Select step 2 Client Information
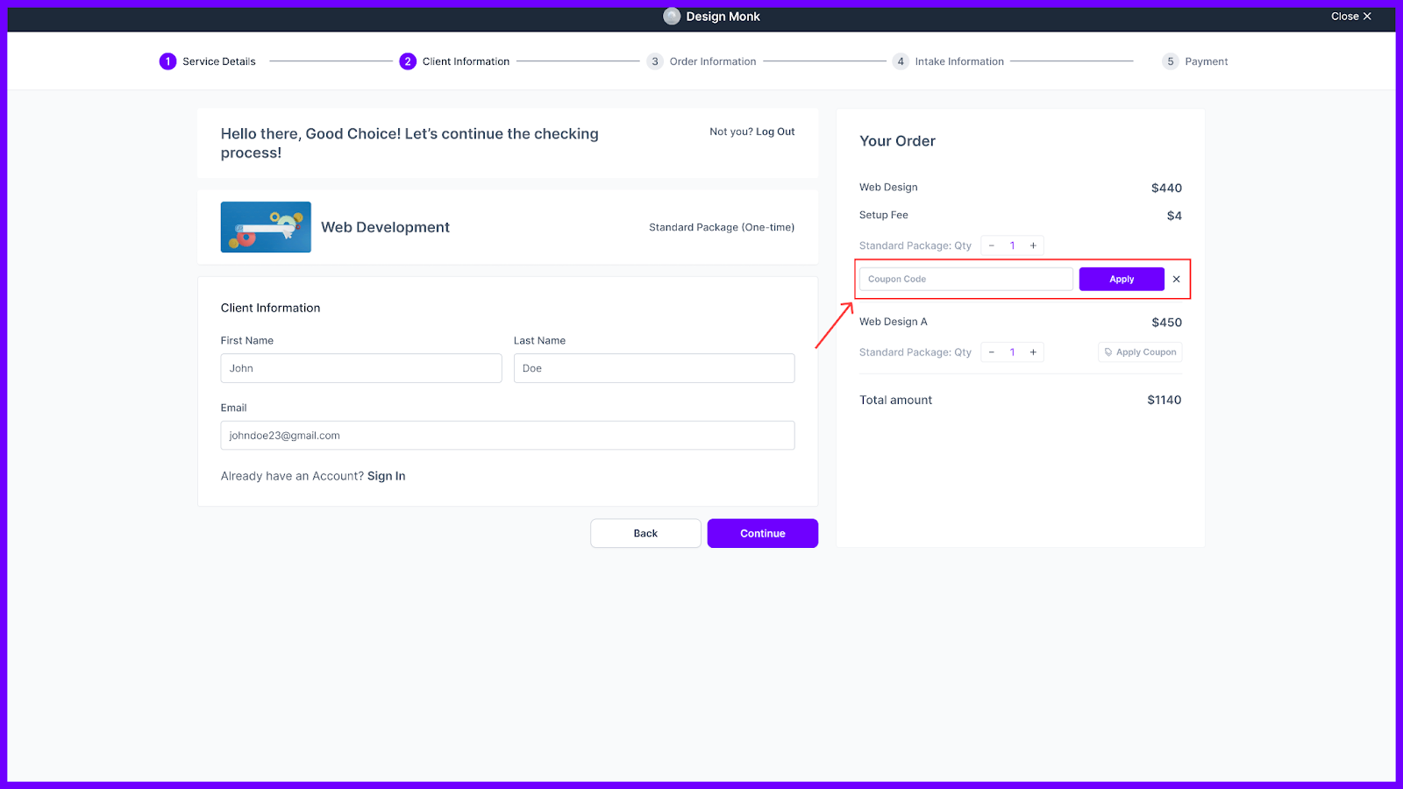 point(454,61)
